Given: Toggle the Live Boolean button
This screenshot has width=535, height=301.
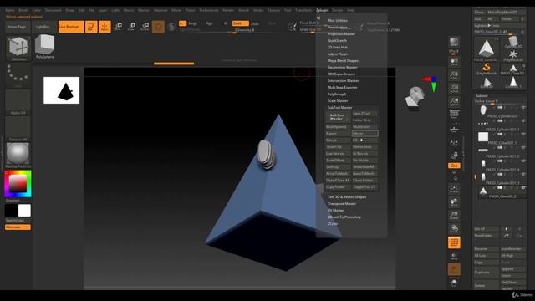Looking at the screenshot, I should coord(71,27).
